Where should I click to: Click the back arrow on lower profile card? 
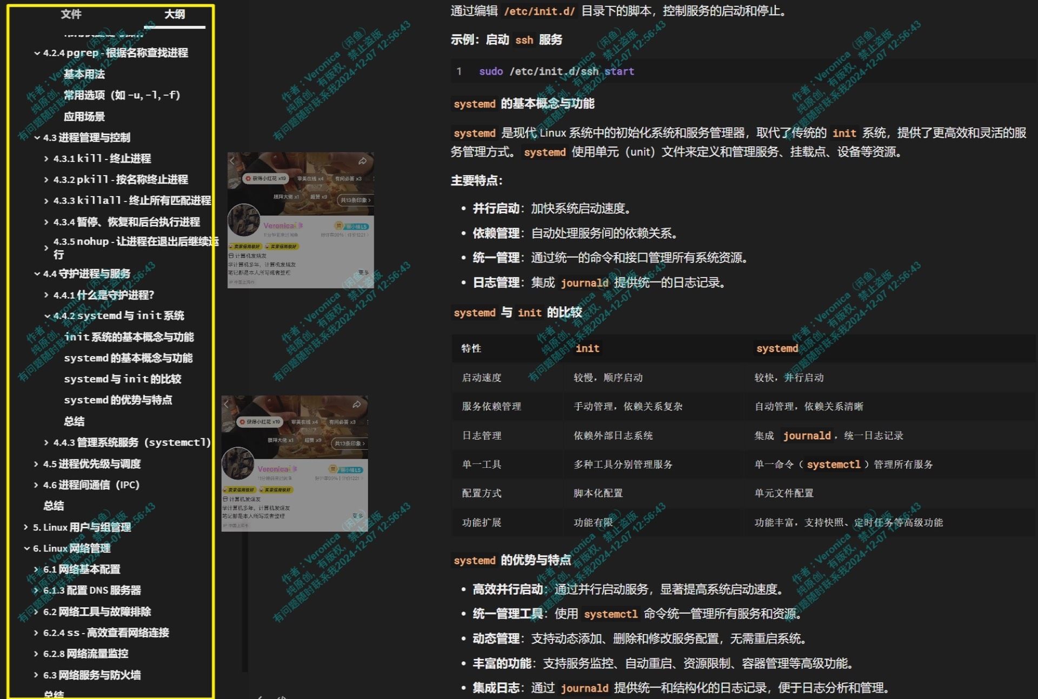click(227, 404)
